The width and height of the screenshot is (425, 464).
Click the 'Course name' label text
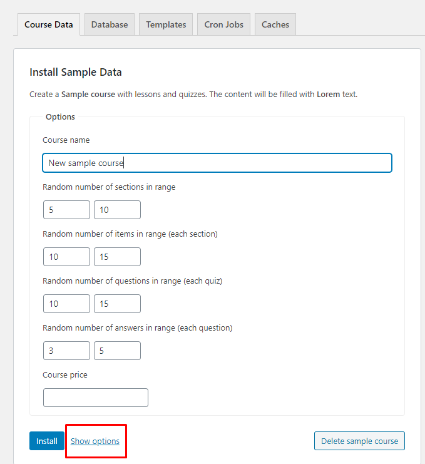[66, 140]
